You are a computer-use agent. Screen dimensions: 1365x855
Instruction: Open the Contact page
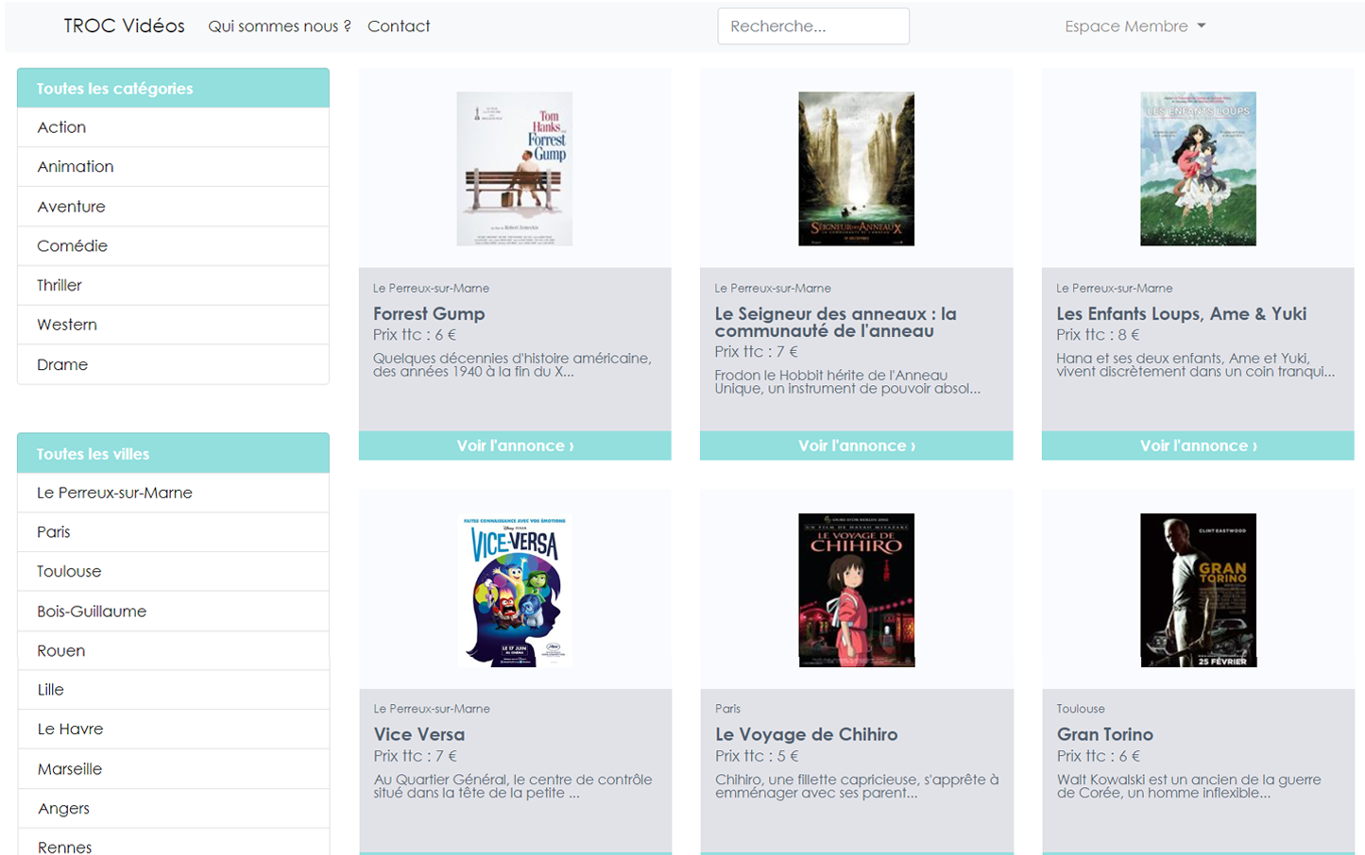pos(399,26)
